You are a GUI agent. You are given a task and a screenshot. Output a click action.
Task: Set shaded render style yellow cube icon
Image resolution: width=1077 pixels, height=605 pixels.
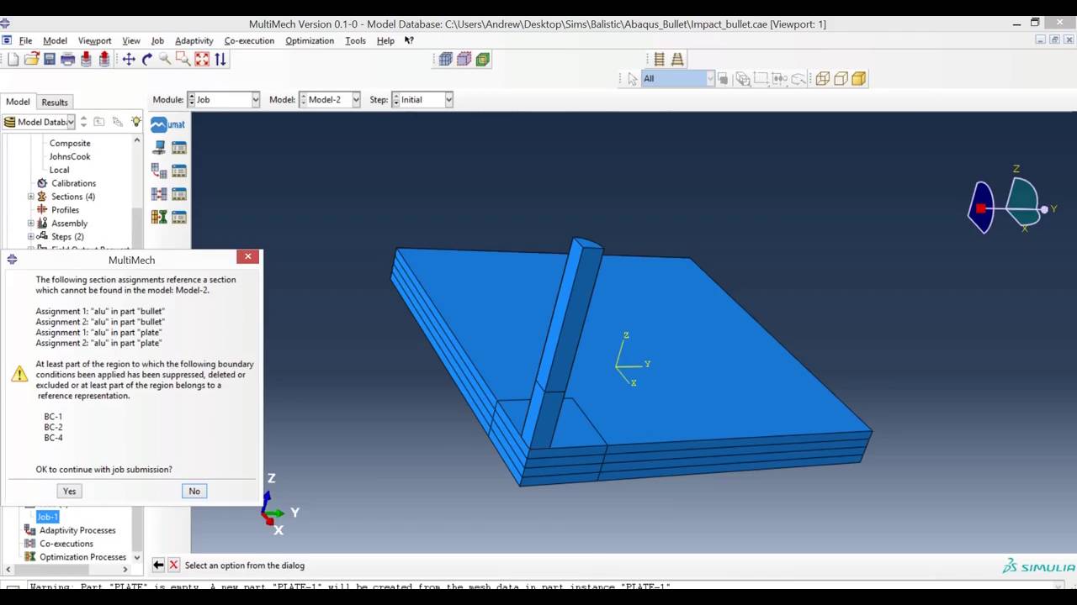859,79
